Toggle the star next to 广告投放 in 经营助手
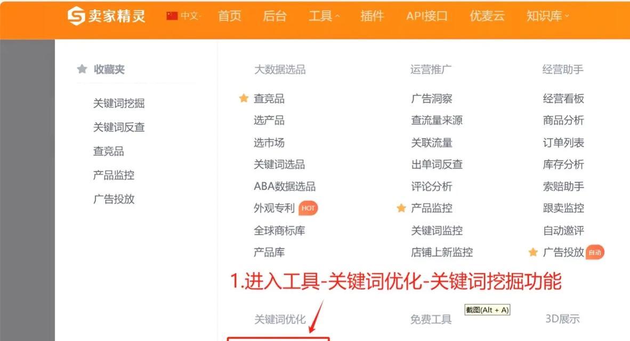Screen dimensions: 630x341 coord(533,252)
